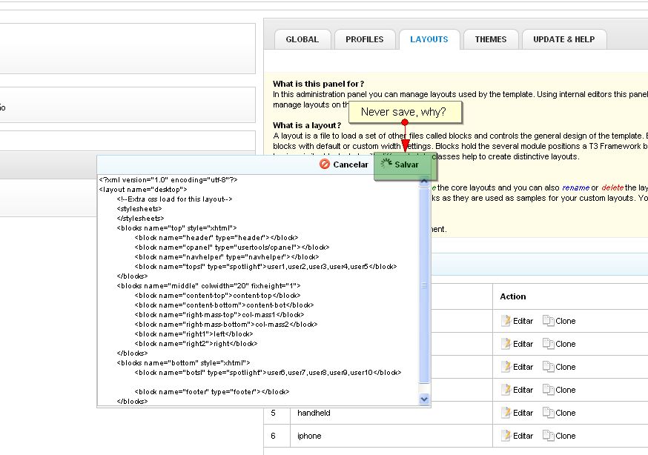Click the spinner icon beside Salvar
648x455 pixels.
pyautogui.click(x=386, y=165)
